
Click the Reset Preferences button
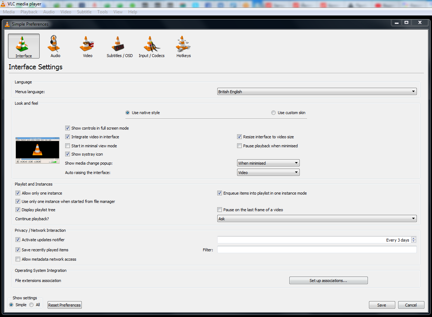tap(64, 305)
